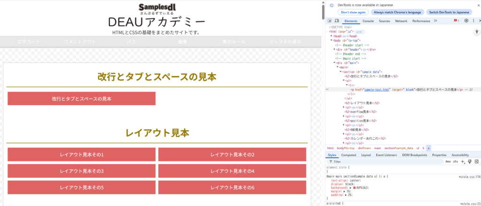The width and height of the screenshot is (481, 206).
Task: Open the Computed styles tab
Action: click(348, 155)
